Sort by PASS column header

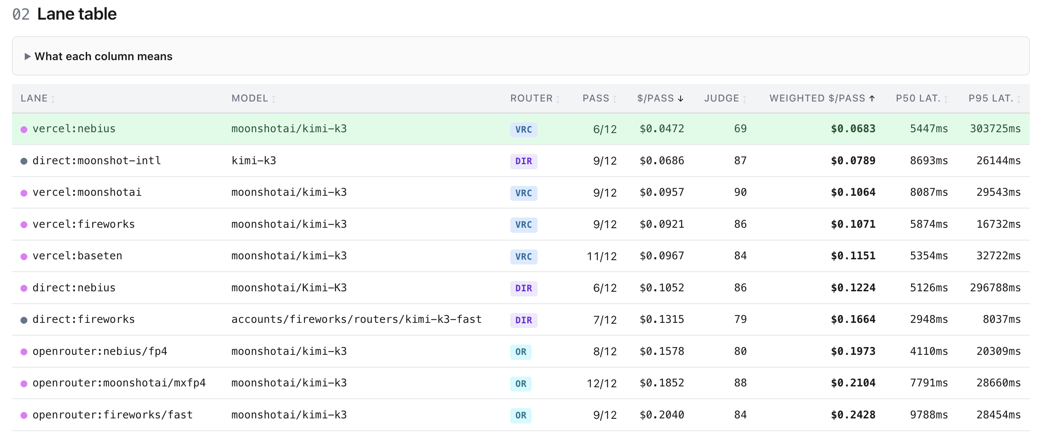[x=599, y=99]
